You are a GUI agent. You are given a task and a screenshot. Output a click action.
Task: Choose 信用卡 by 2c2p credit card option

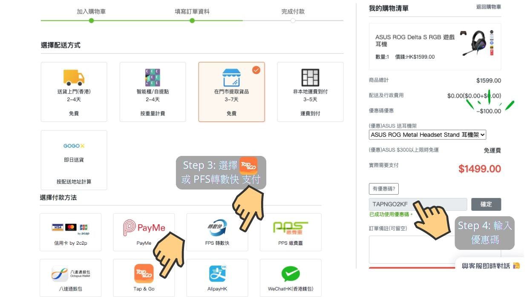(70, 232)
